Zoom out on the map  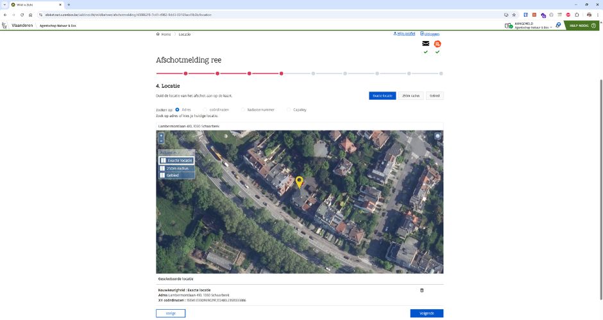(161, 141)
